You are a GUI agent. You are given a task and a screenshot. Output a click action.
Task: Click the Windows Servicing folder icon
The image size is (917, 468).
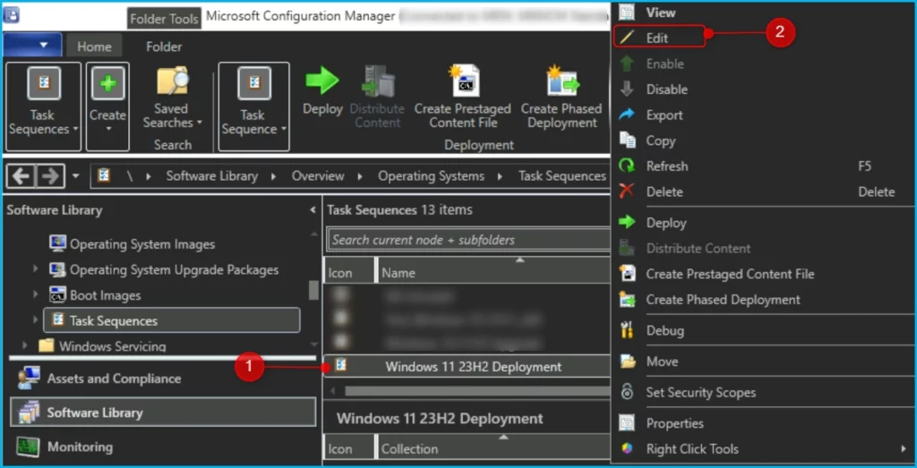point(47,346)
